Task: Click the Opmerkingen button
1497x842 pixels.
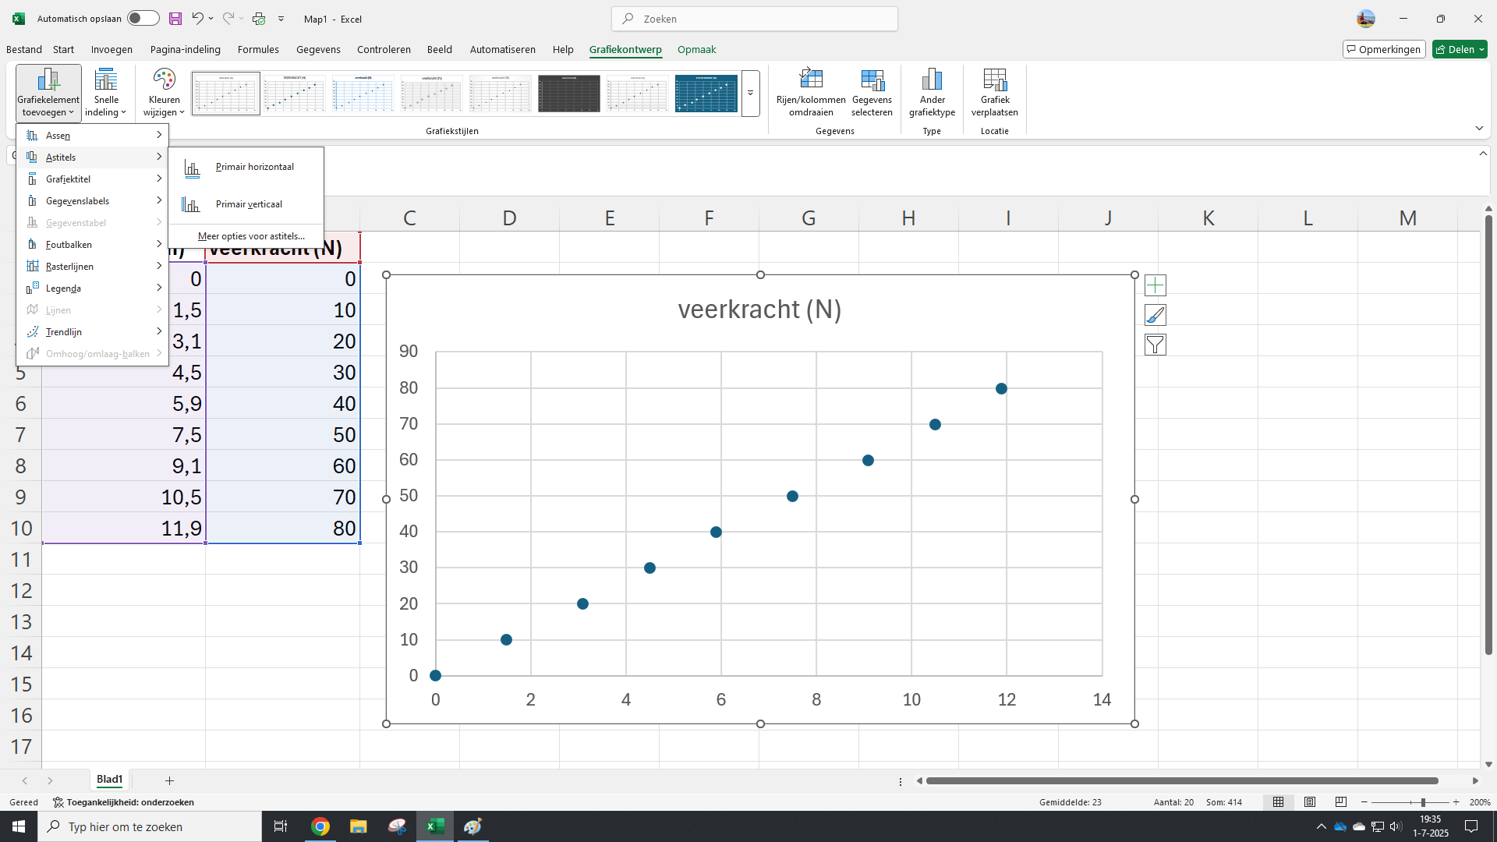Action: click(x=1384, y=49)
